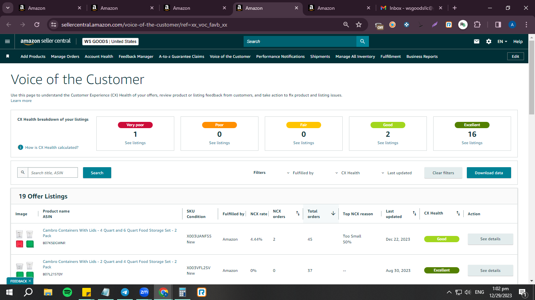Show hidden system tray icons

point(449,292)
